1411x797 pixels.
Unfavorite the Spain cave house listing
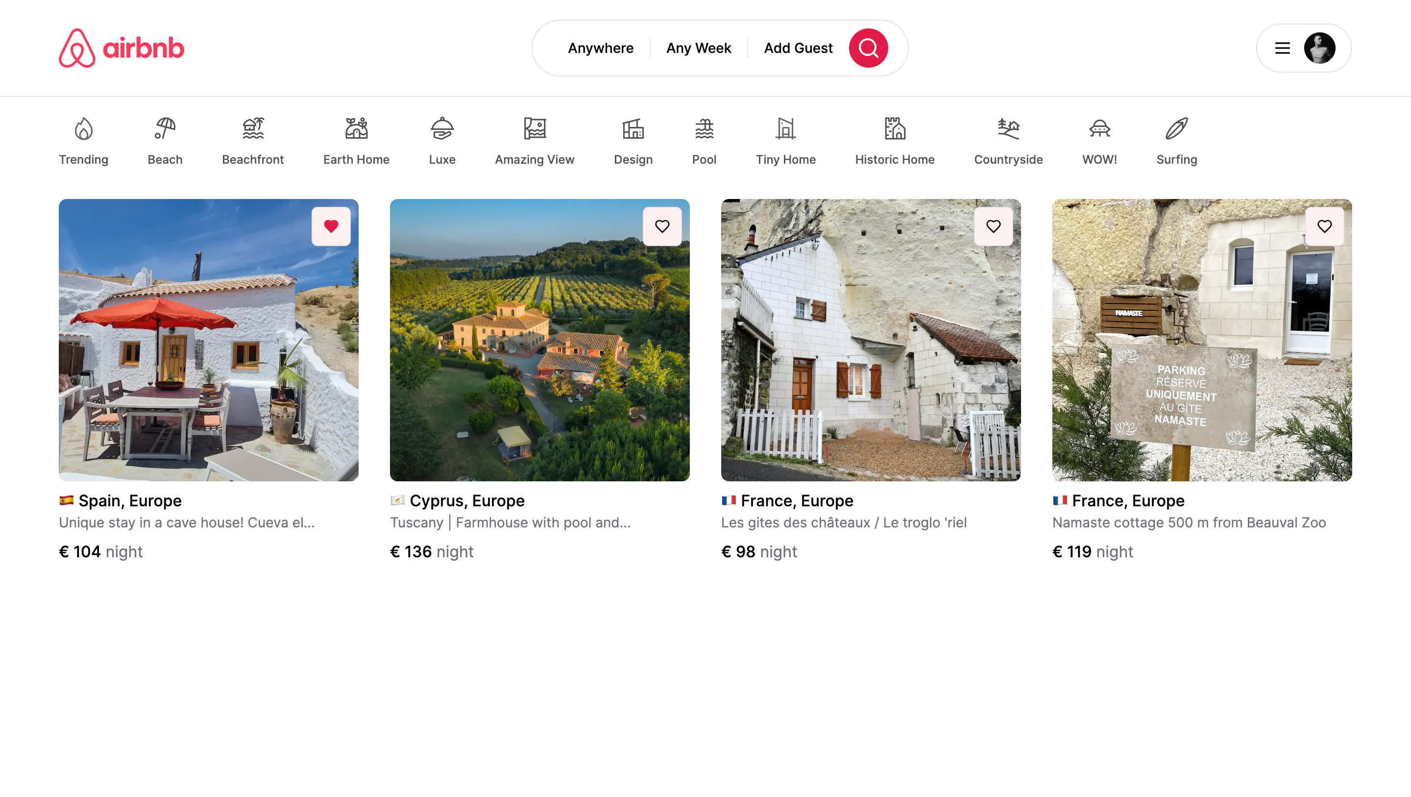tap(331, 226)
